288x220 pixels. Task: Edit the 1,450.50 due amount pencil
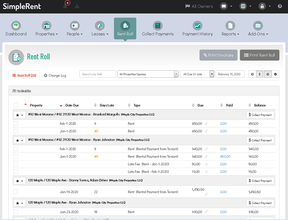coord(206,194)
